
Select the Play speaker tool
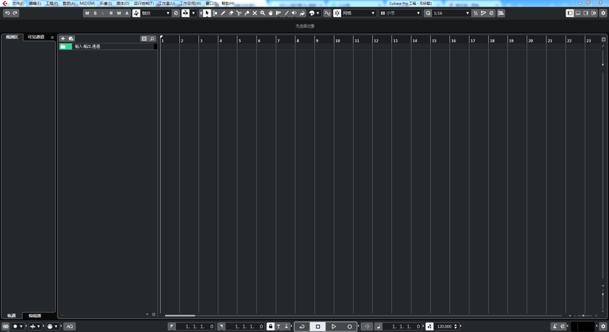294,13
